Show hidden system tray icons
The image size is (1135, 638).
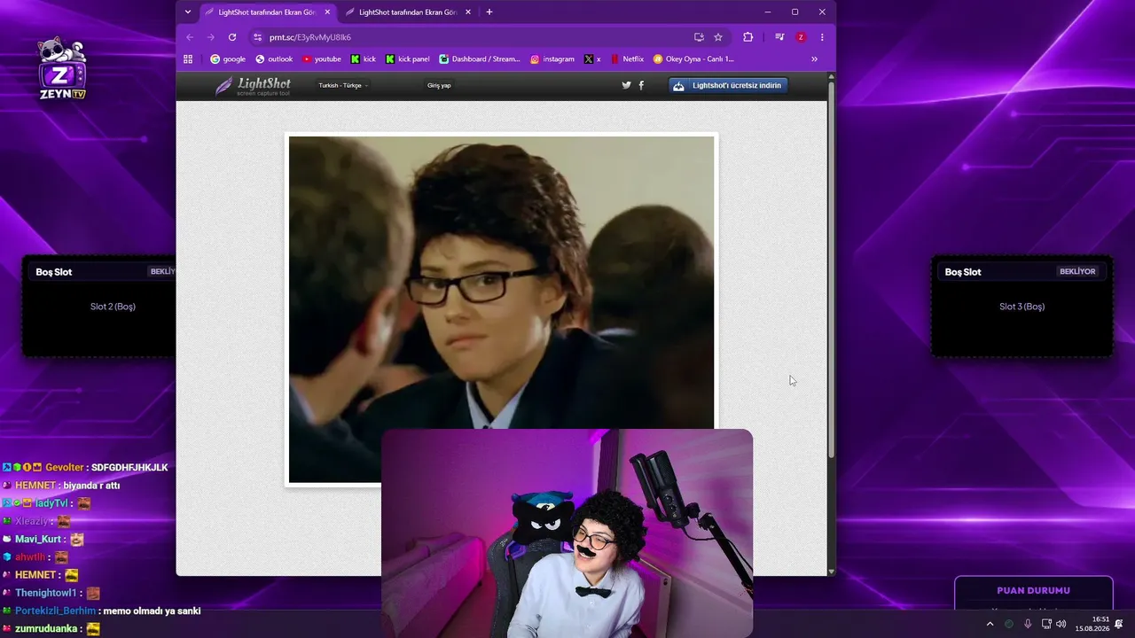point(990,624)
